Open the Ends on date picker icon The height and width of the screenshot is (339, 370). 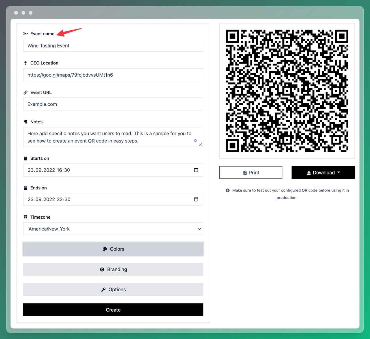[196, 199]
